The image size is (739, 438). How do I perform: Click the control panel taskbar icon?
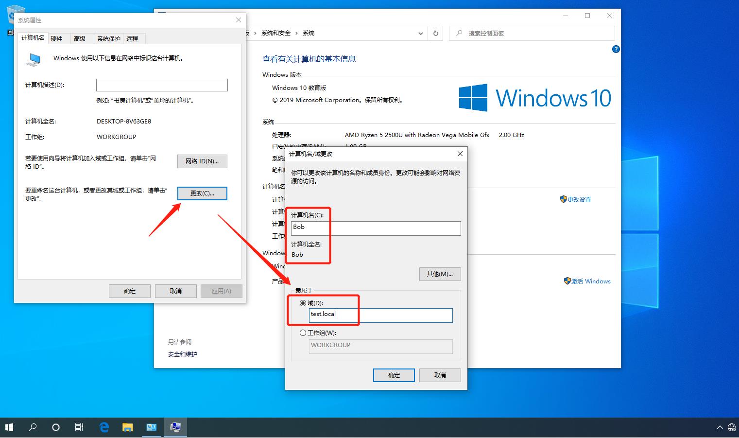[x=152, y=427]
